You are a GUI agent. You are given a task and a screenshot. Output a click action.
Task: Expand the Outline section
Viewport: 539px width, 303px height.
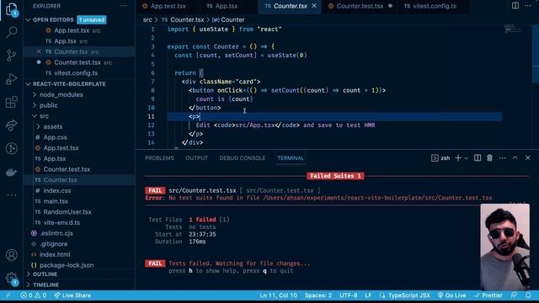[x=45, y=274]
